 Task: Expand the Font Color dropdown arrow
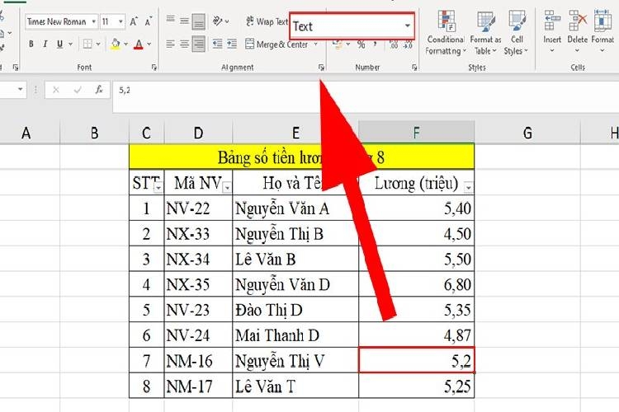(x=149, y=44)
